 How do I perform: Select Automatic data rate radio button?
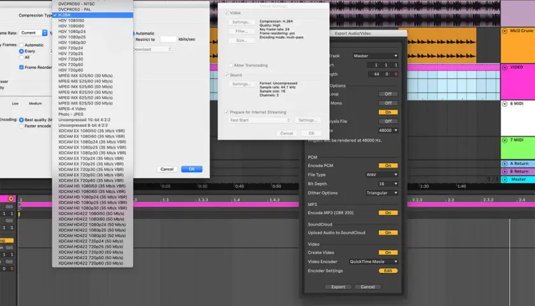[133, 33]
